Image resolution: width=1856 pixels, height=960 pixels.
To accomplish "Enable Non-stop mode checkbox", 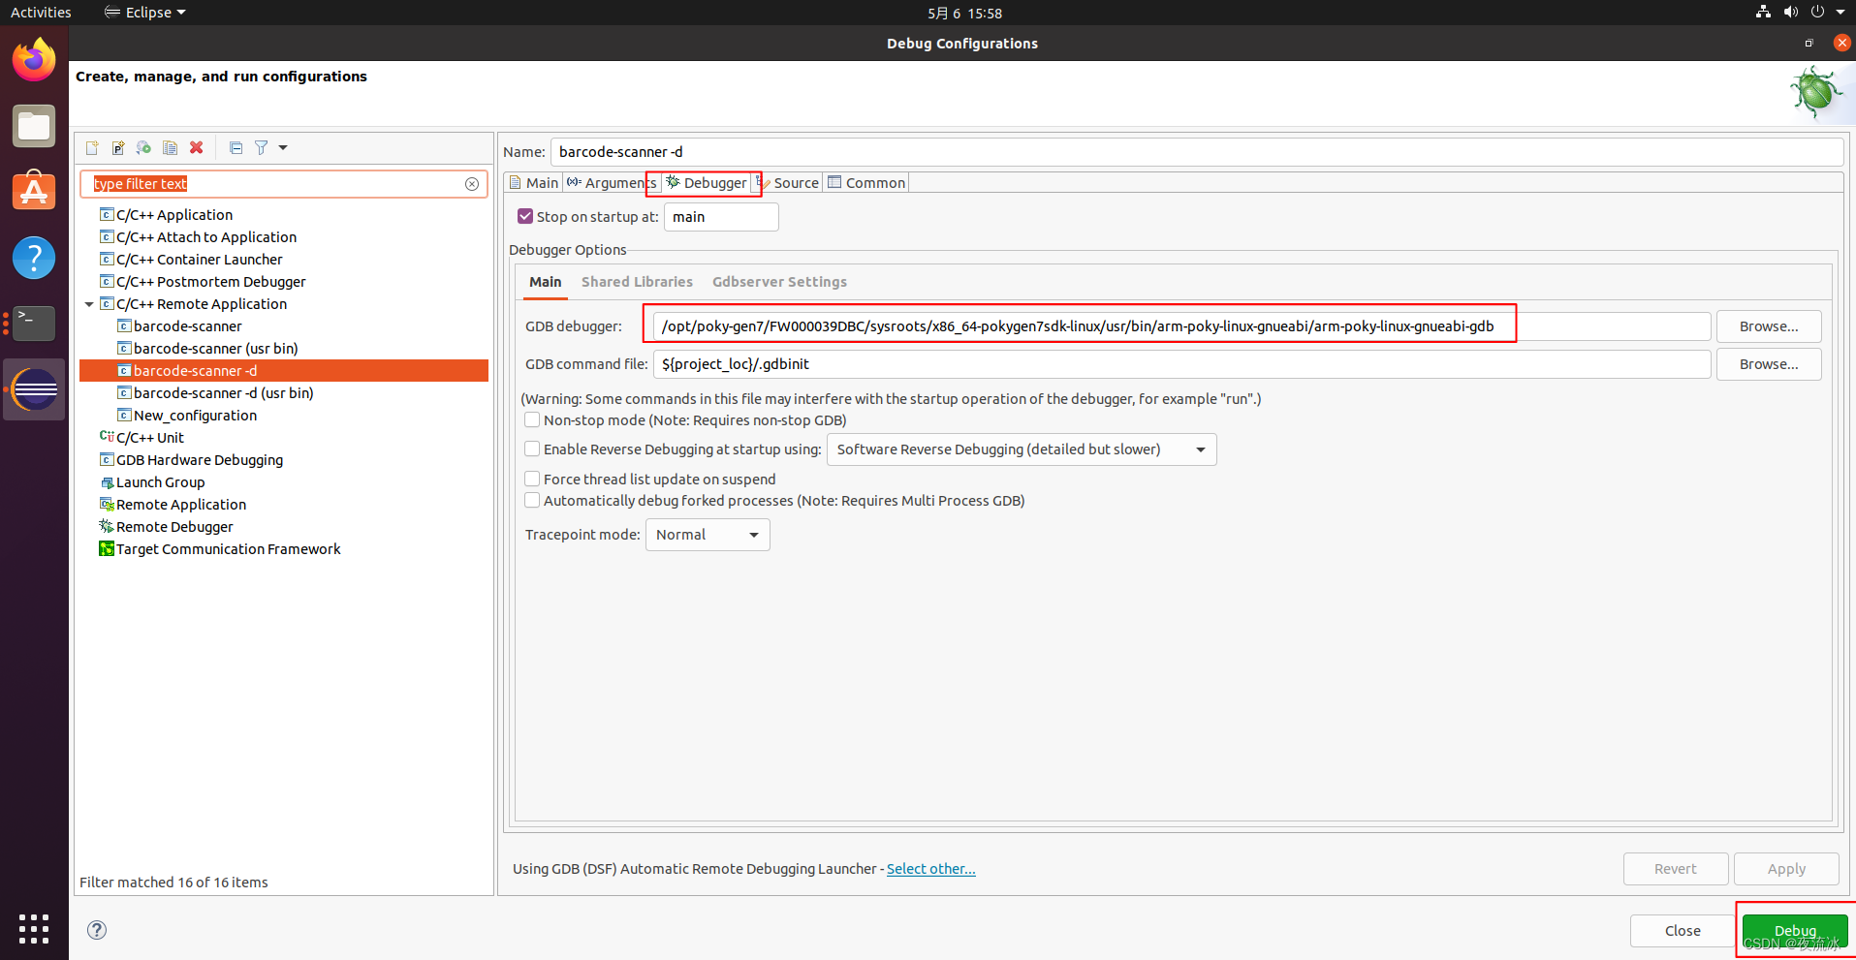I will click(x=532, y=419).
